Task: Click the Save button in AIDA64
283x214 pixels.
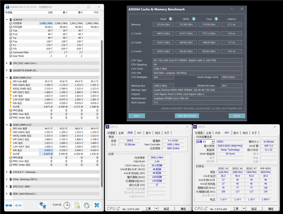Action: (x=137, y=116)
